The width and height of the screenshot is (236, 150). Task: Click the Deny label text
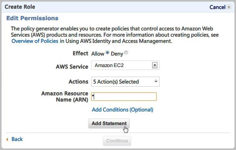pos(117,54)
